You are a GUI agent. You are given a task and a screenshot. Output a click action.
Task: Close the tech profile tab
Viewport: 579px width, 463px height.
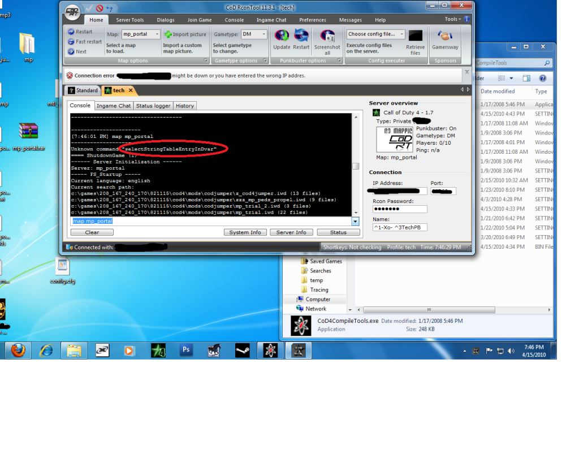click(x=131, y=90)
